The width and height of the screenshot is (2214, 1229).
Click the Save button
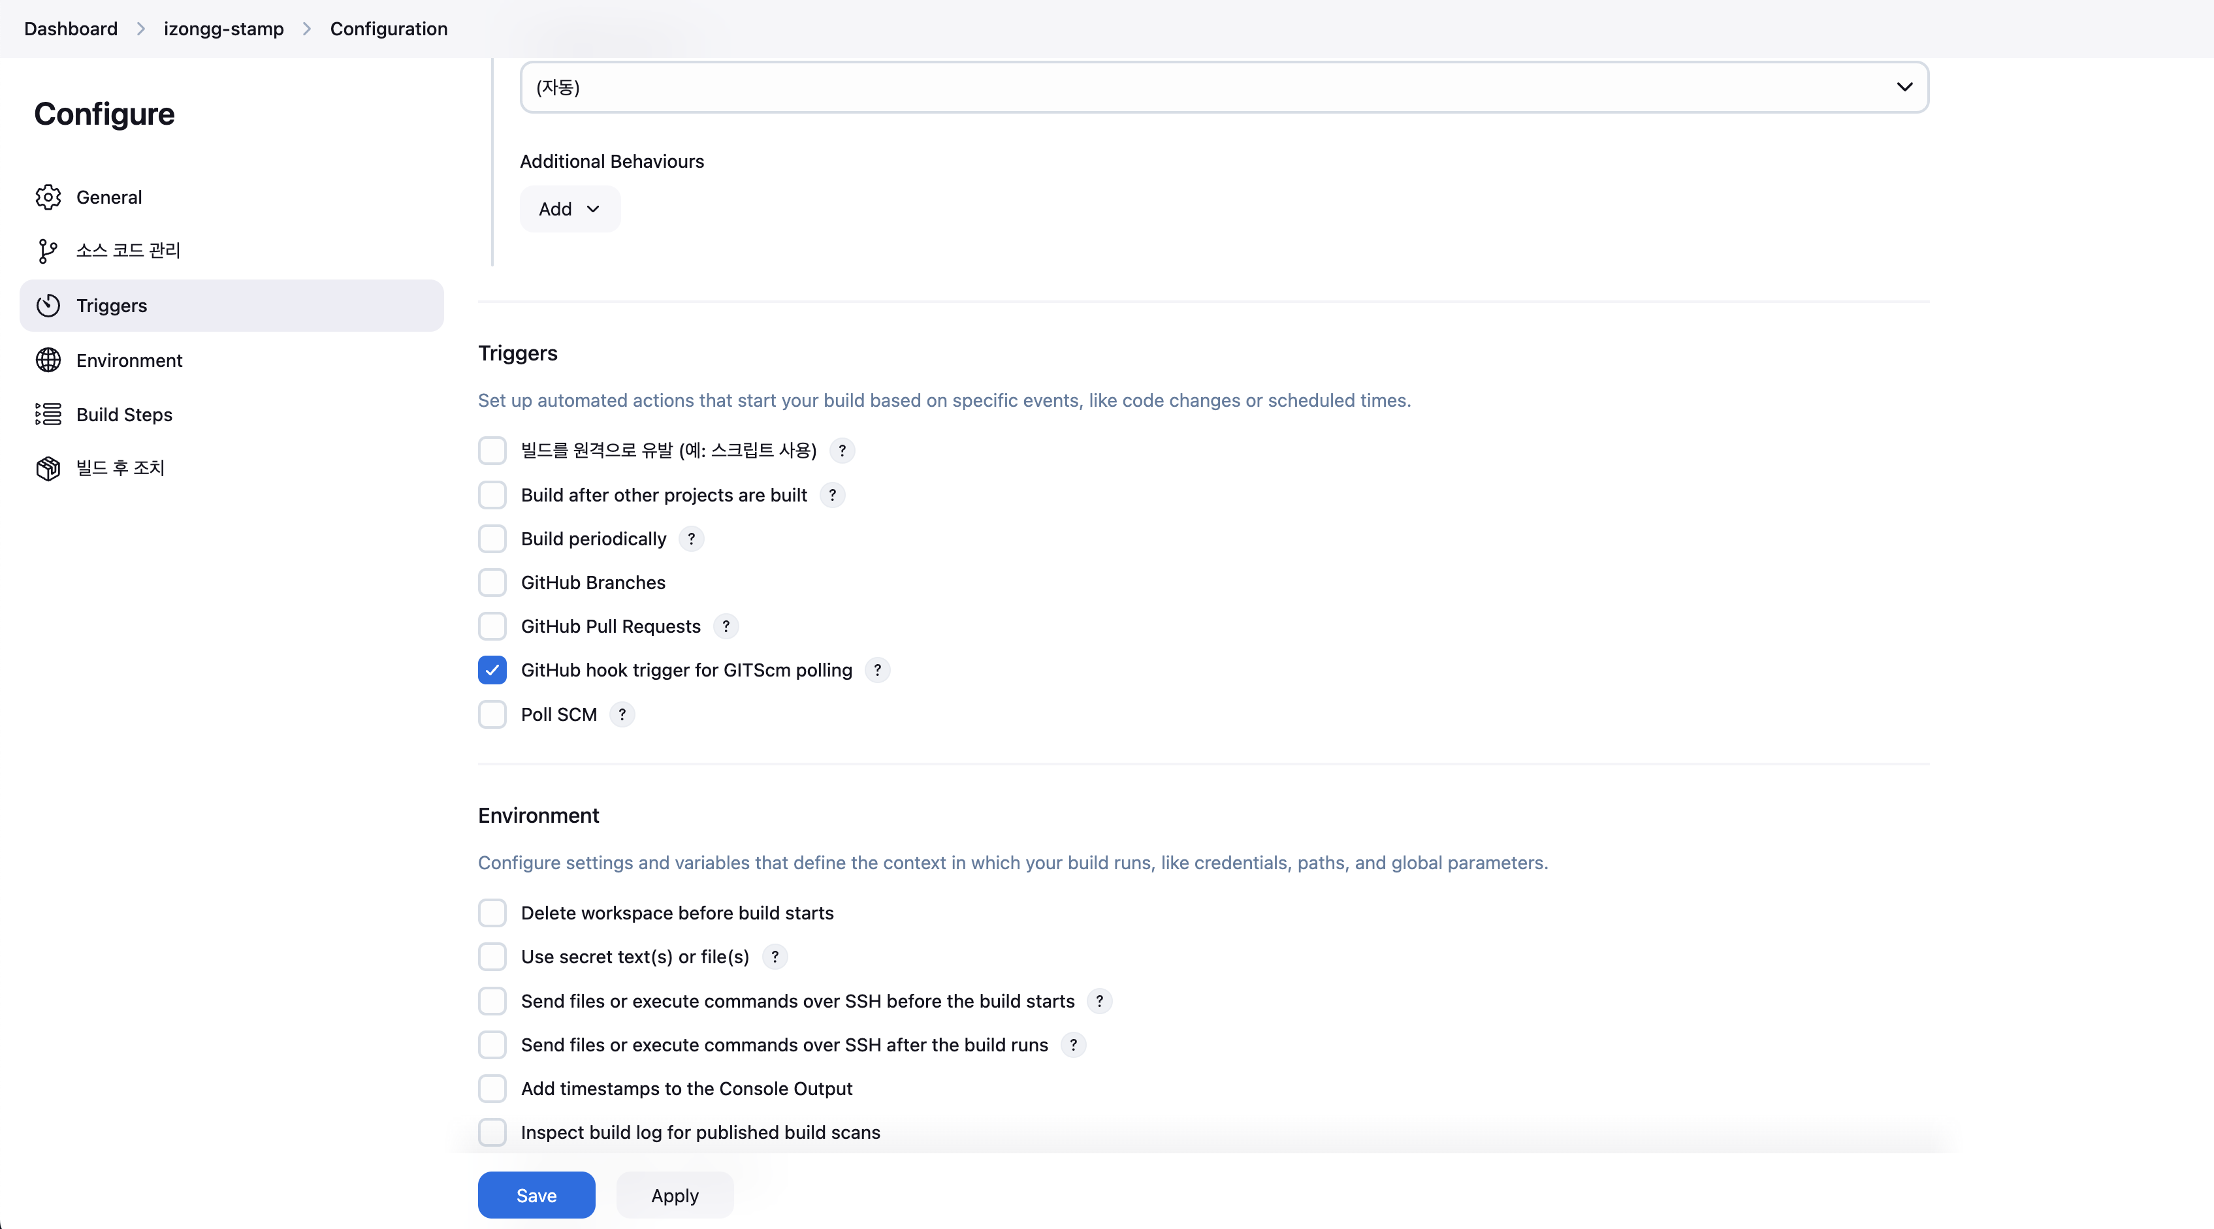click(536, 1196)
